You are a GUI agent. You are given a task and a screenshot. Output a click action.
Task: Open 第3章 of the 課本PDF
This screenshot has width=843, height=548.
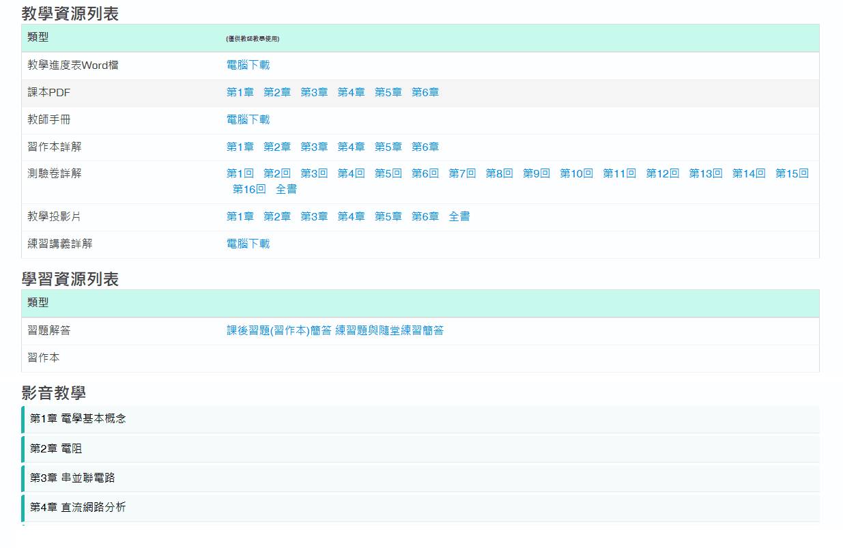pos(314,92)
